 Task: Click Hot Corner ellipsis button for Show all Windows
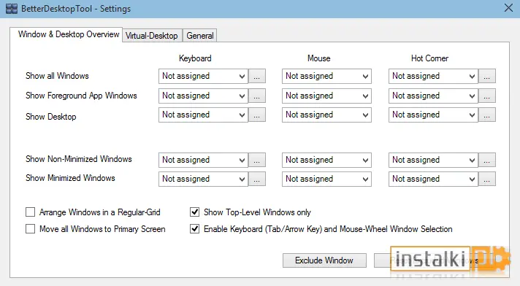[x=487, y=76]
